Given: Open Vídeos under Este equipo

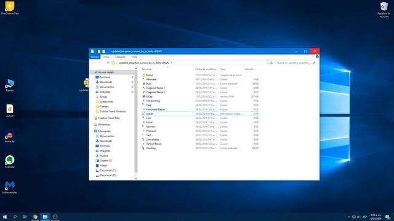Looking at the screenshot, I should pos(103,165).
